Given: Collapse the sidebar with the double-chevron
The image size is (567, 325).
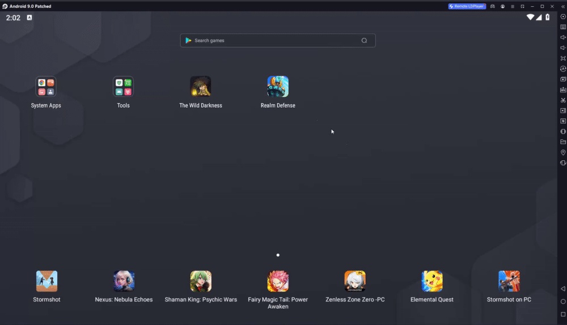Looking at the screenshot, I should click(x=563, y=6).
